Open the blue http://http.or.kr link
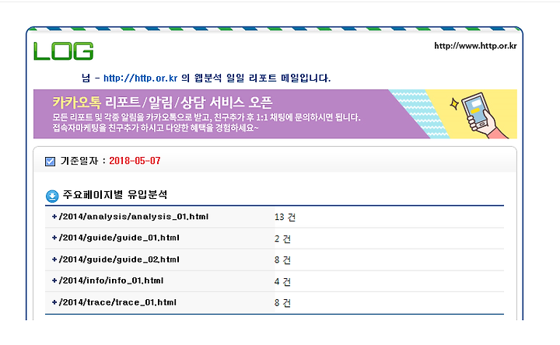The width and height of the screenshot is (560, 345). 140,78
